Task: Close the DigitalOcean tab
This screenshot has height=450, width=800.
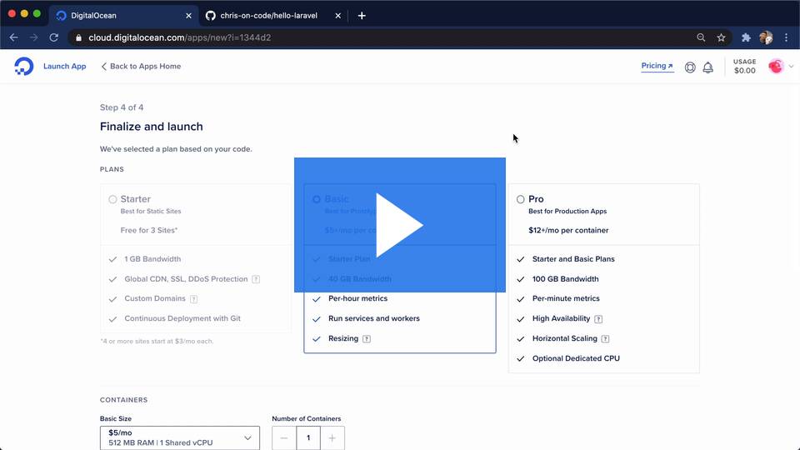Action: coord(188,16)
